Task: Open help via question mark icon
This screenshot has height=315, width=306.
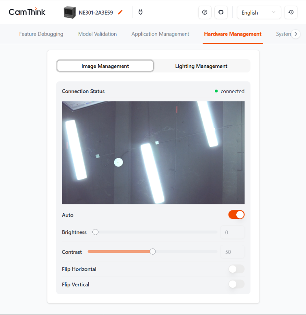Action: click(205, 12)
